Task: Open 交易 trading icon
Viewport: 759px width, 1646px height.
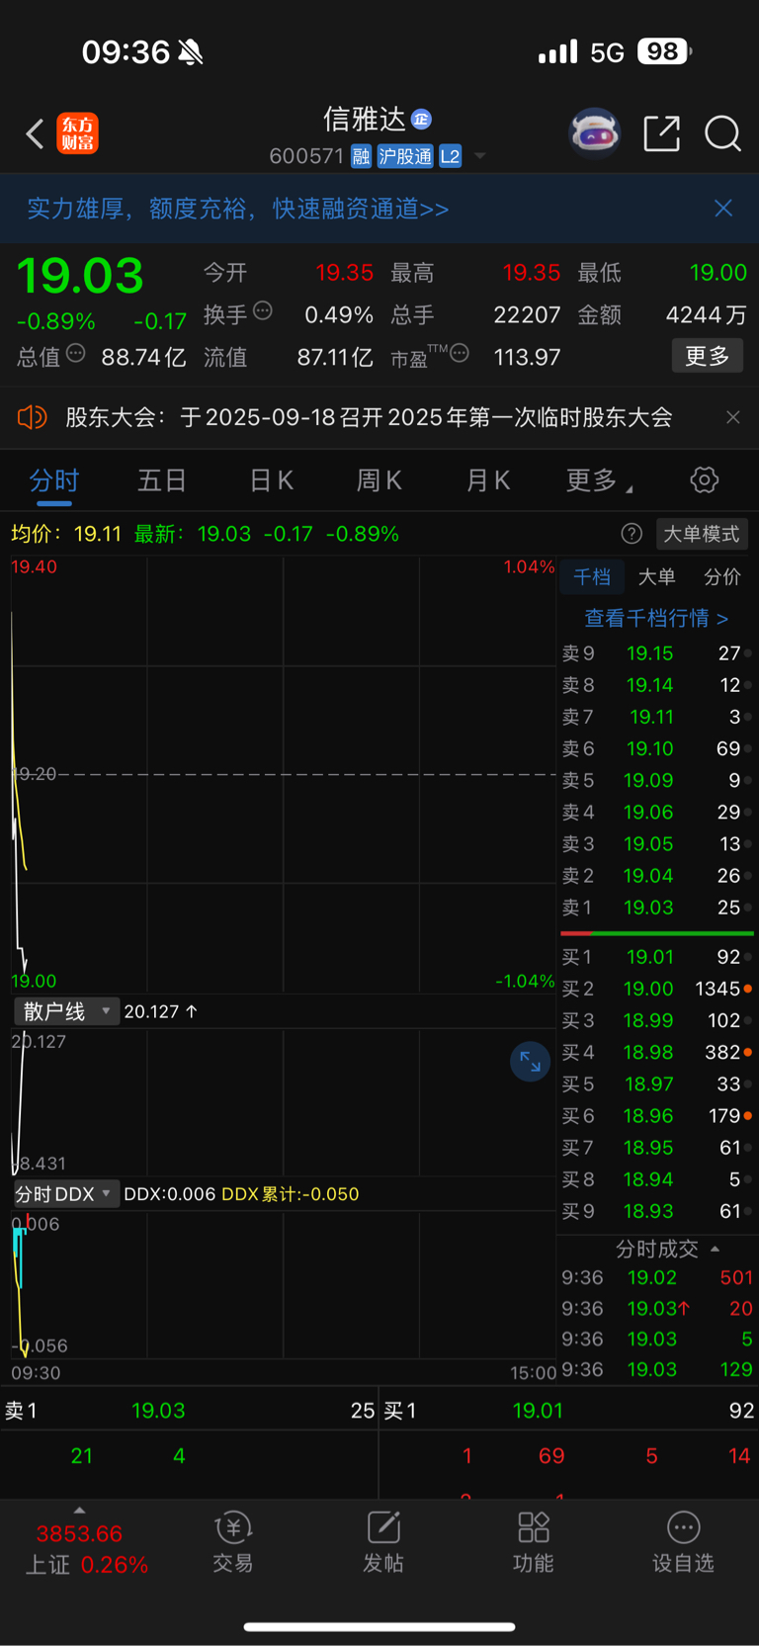Action: tap(233, 1542)
